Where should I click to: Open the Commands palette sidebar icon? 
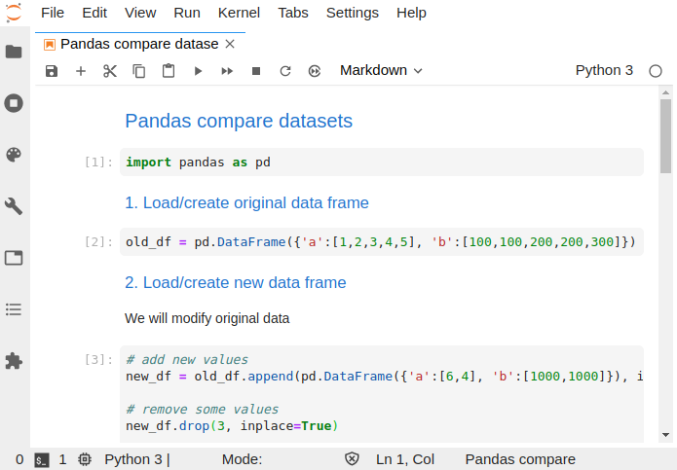tap(14, 155)
